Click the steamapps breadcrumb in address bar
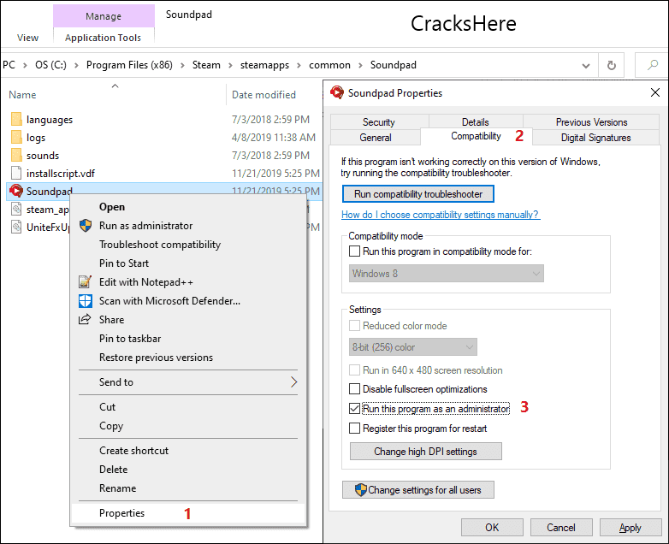Screen dimensions: 669x544 point(264,65)
